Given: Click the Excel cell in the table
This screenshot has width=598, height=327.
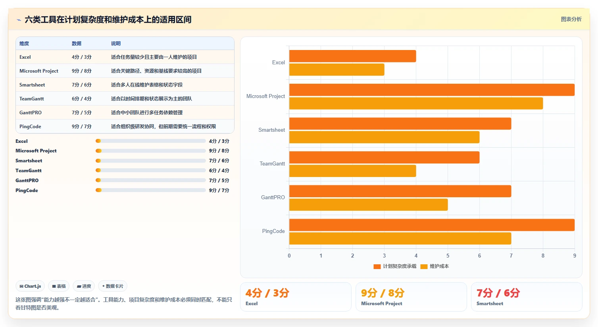Looking at the screenshot, I should tap(25, 57).
